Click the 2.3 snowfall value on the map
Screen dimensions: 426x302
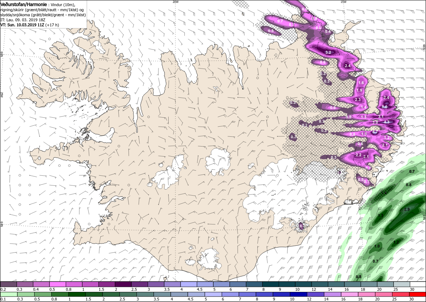357,100
